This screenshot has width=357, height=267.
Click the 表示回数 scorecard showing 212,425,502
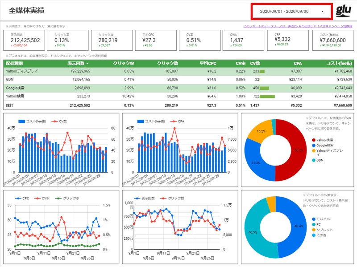(24, 40)
